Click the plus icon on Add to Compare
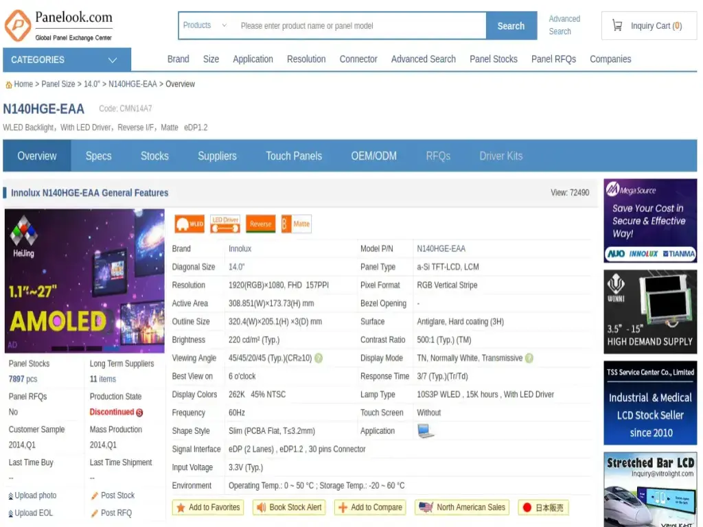This screenshot has height=527, width=703. (343, 508)
